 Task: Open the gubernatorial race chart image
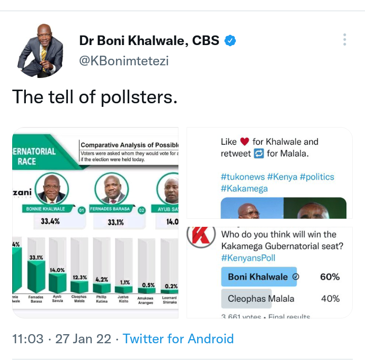click(x=95, y=223)
